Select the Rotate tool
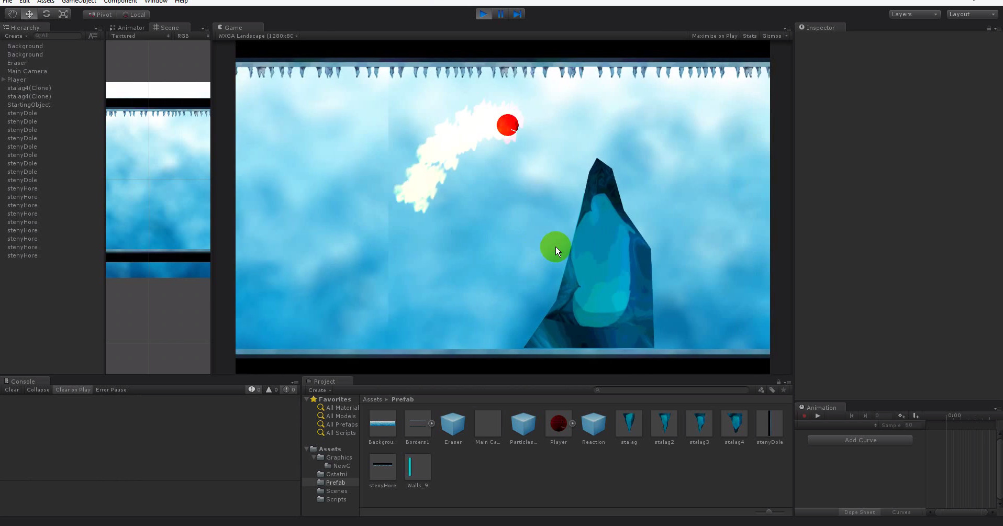 47,14
